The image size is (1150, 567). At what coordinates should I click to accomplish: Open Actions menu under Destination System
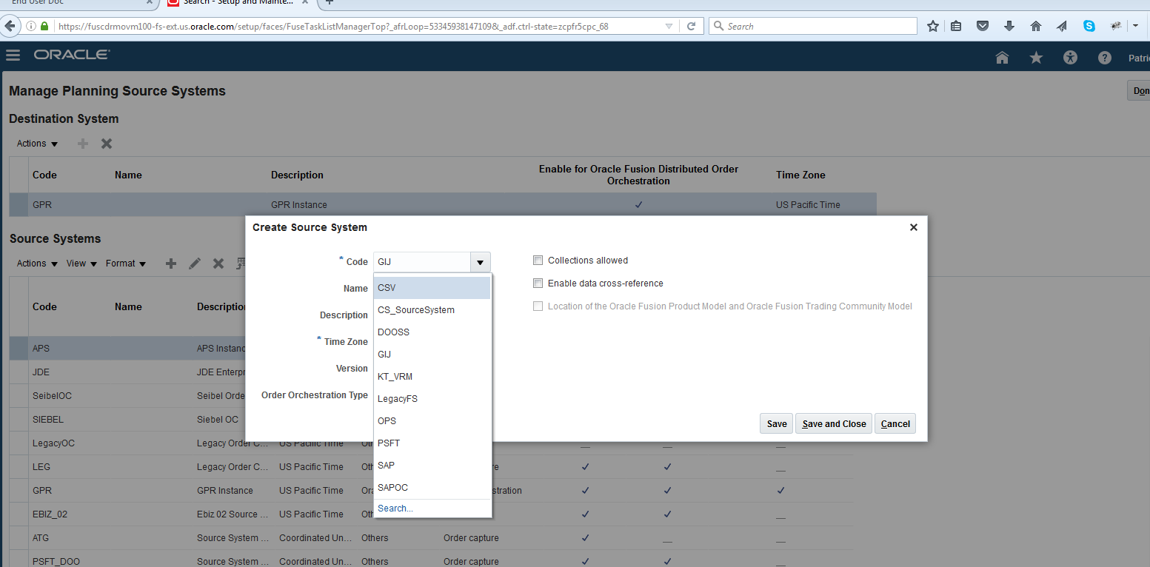click(x=38, y=144)
